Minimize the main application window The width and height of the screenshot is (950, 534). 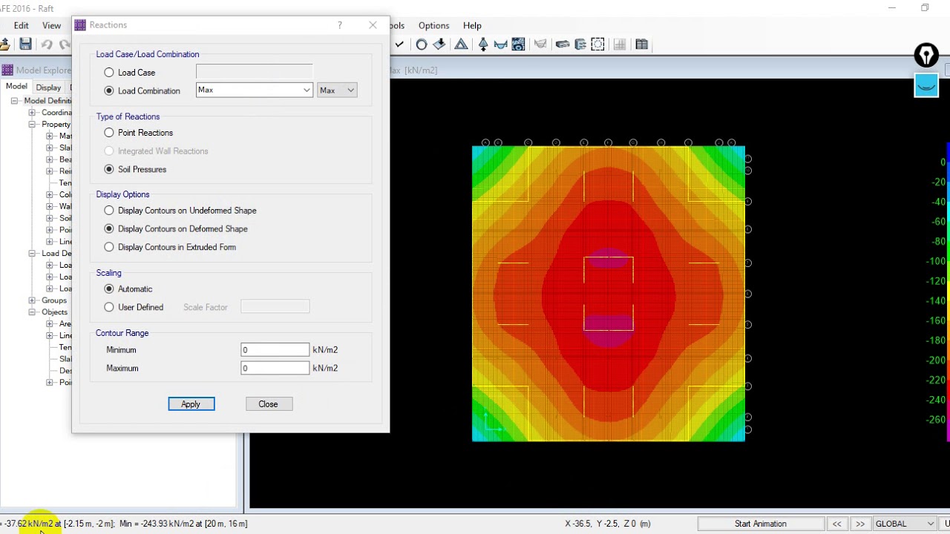[x=892, y=8]
